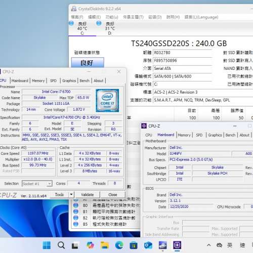253x253 pixels.
Task: Close the front CPU-Z window
Action: pyautogui.click(x=119, y=71)
